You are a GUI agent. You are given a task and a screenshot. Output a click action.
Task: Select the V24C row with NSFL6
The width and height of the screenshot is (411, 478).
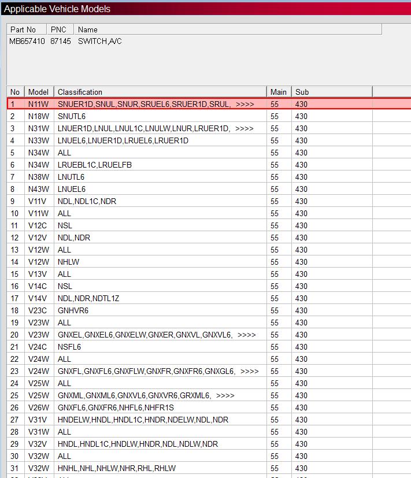pyautogui.click(x=69, y=347)
